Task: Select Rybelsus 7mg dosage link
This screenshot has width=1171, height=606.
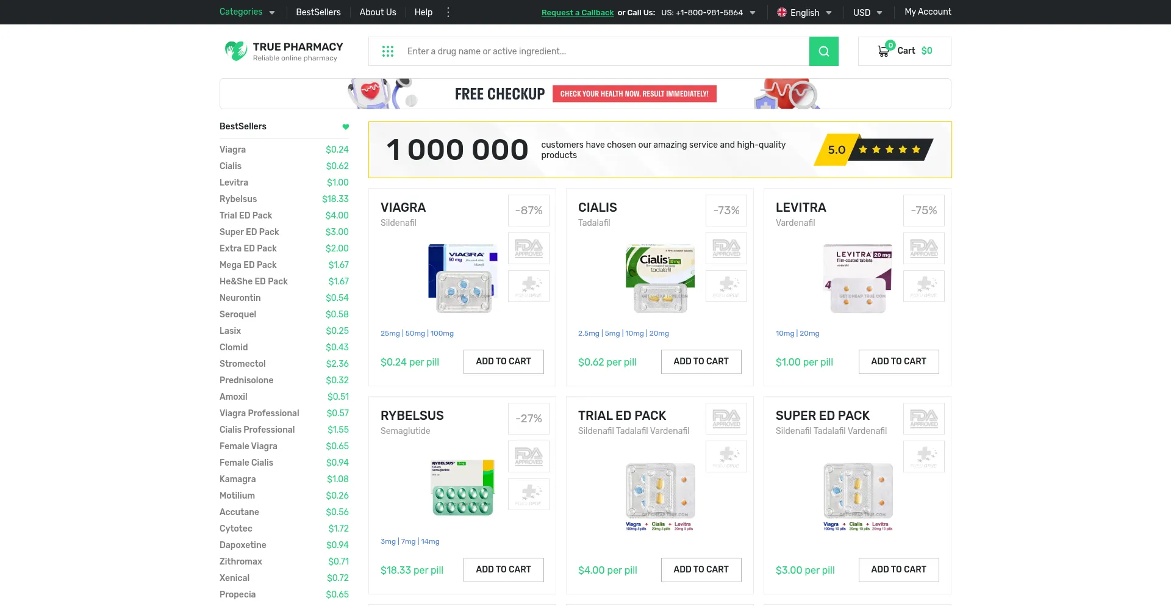Action: pyautogui.click(x=408, y=541)
